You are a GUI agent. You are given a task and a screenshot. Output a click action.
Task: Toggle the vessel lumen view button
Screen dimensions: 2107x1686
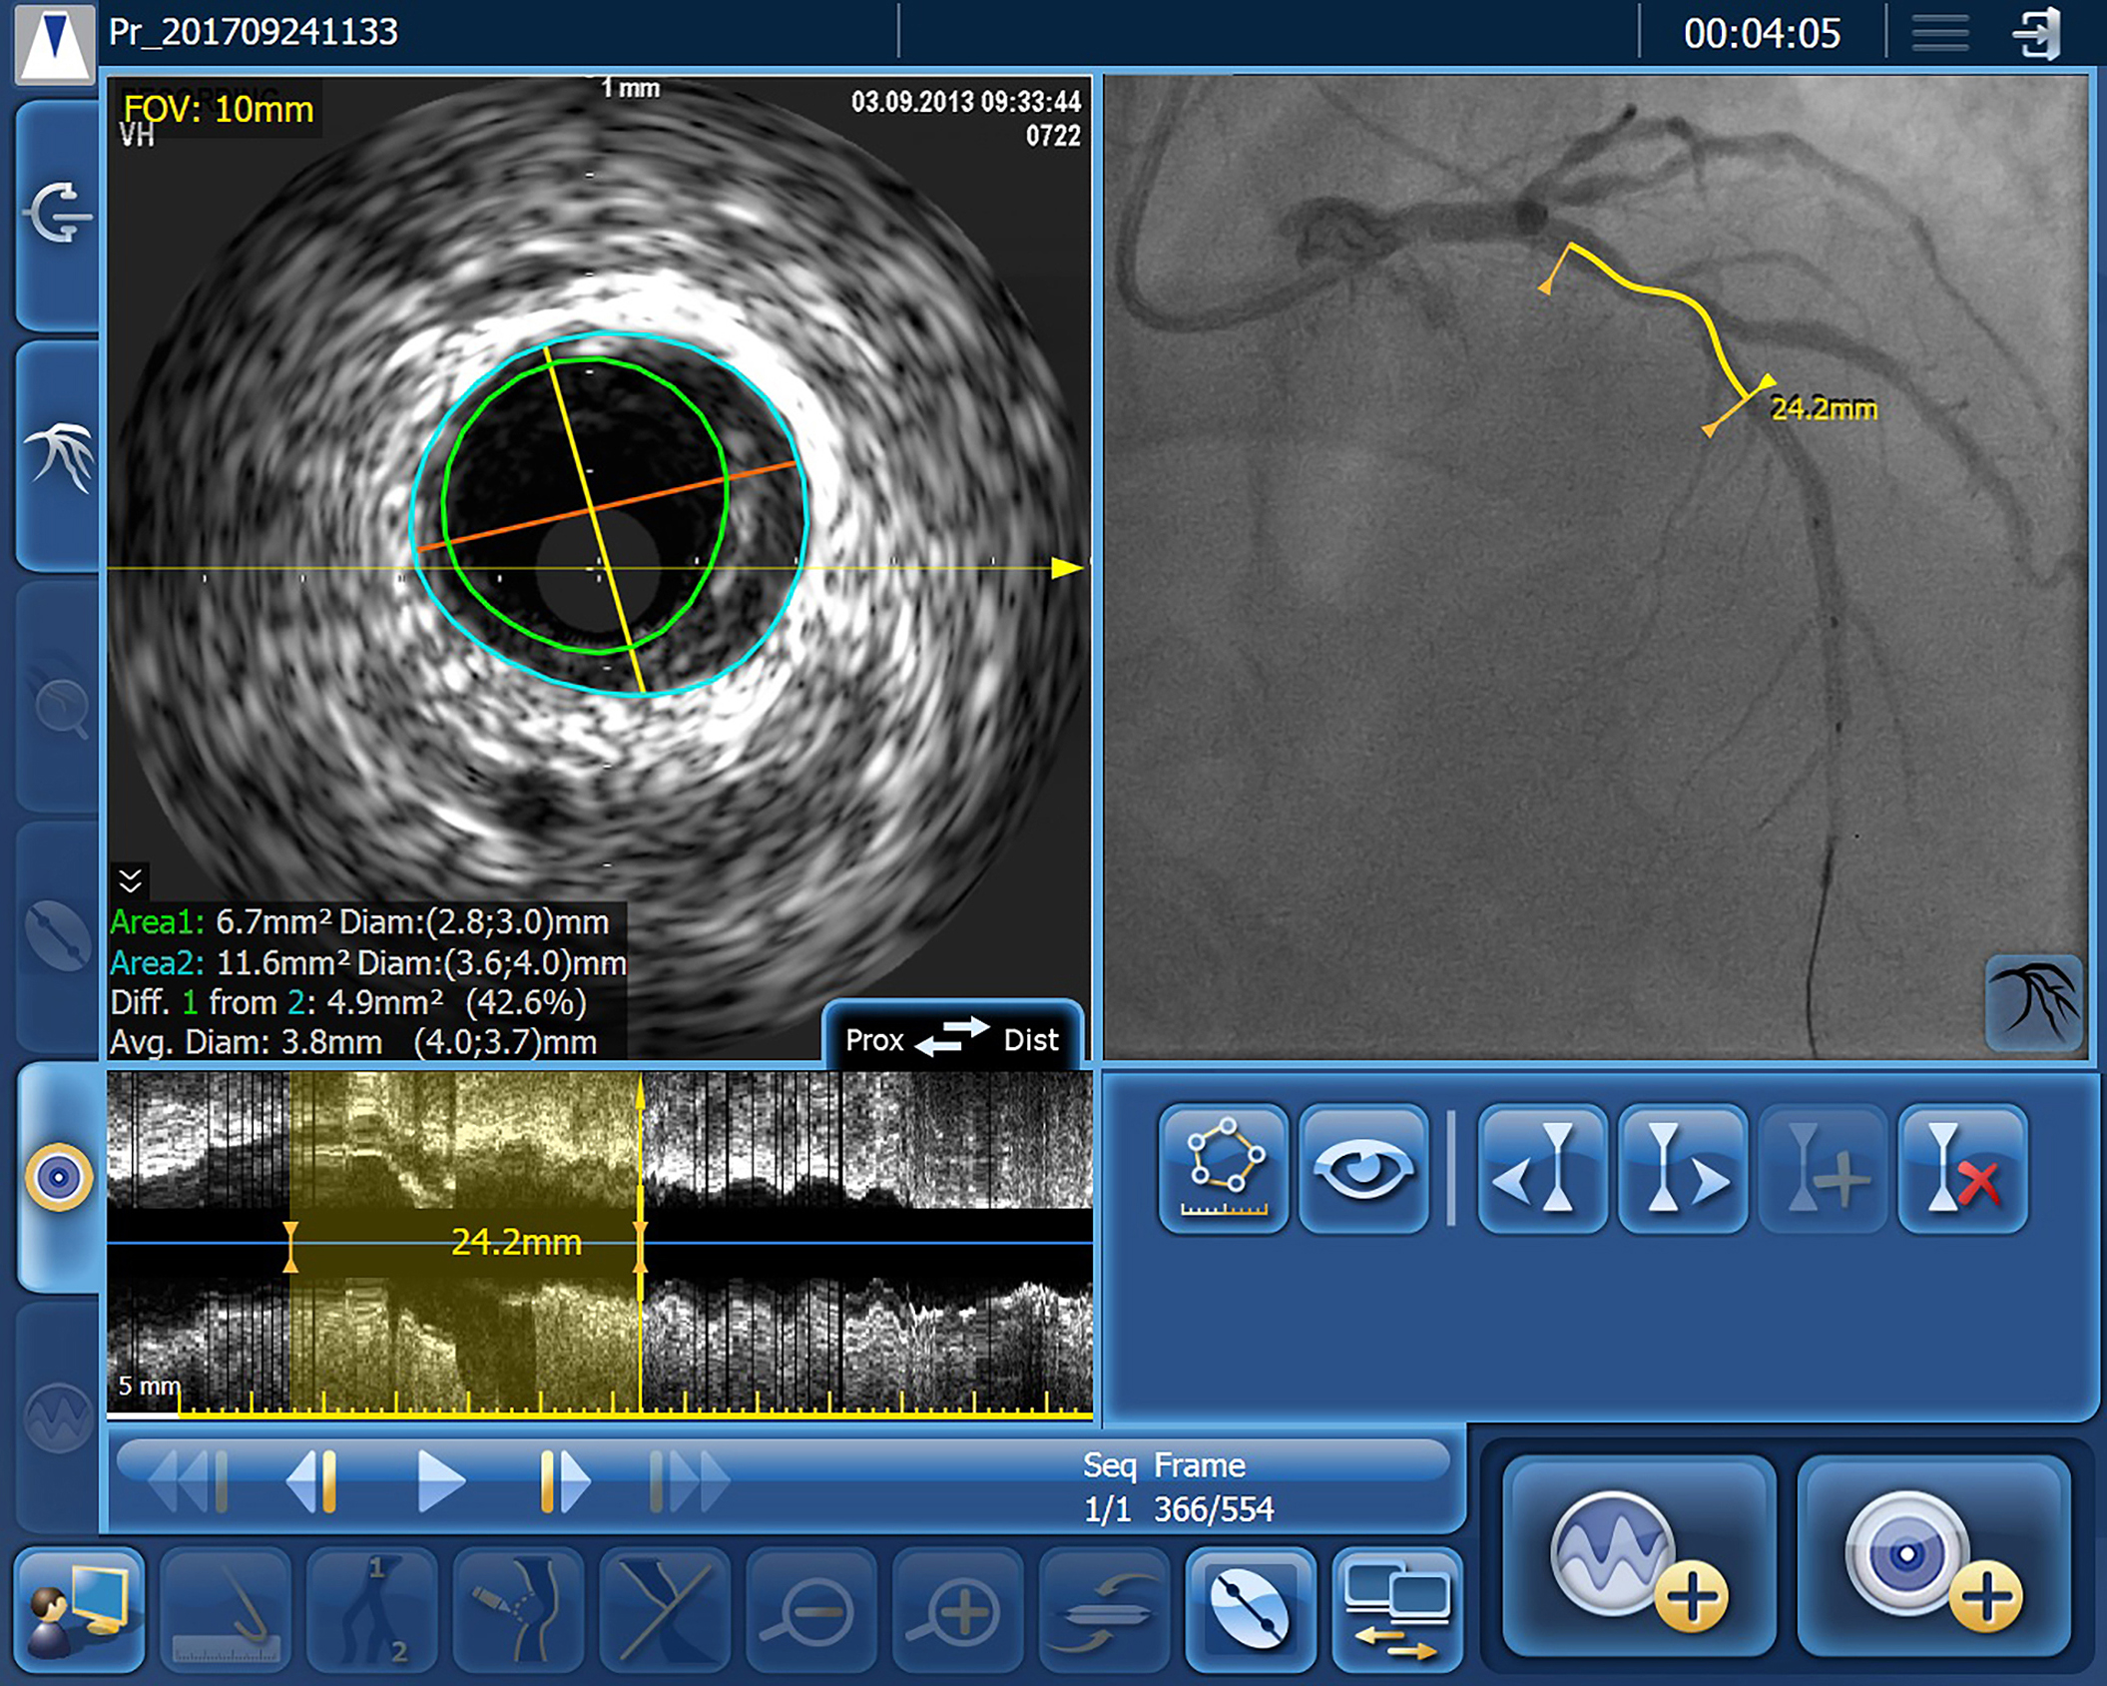[x=1250, y=1609]
